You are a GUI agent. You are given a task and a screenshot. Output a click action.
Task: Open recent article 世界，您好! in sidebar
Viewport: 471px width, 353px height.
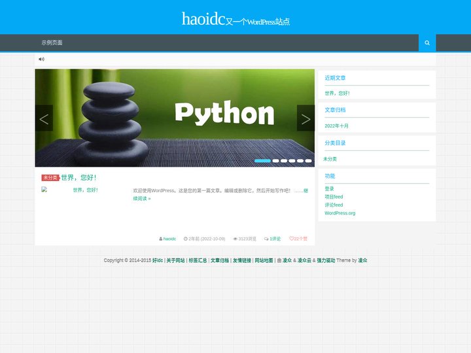337,93
